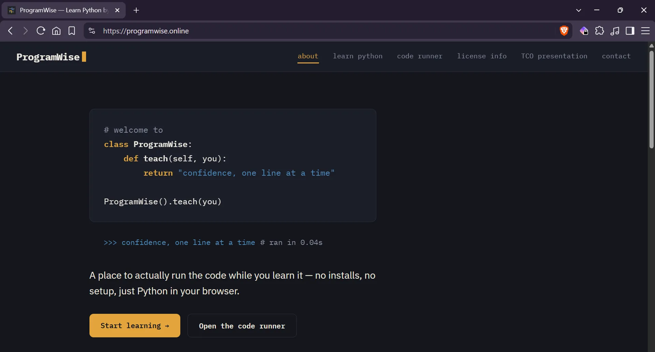Open the code runner nav item
This screenshot has width=655, height=352.
point(420,56)
